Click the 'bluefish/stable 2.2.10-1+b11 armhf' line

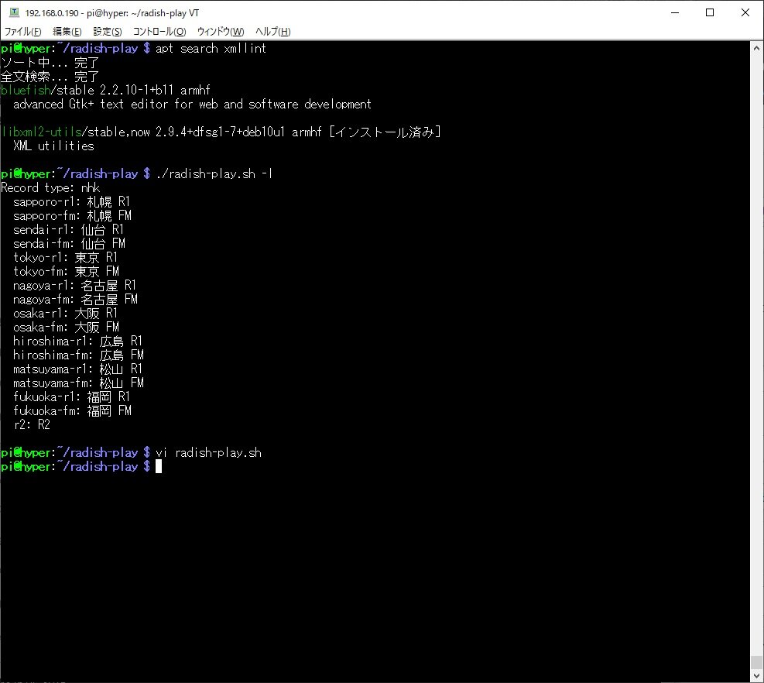(x=105, y=90)
